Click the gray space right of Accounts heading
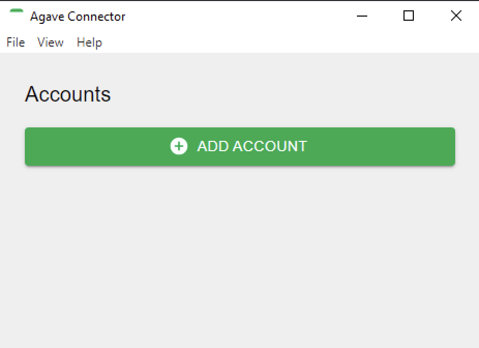The width and height of the screenshot is (479, 348). pos(285,94)
